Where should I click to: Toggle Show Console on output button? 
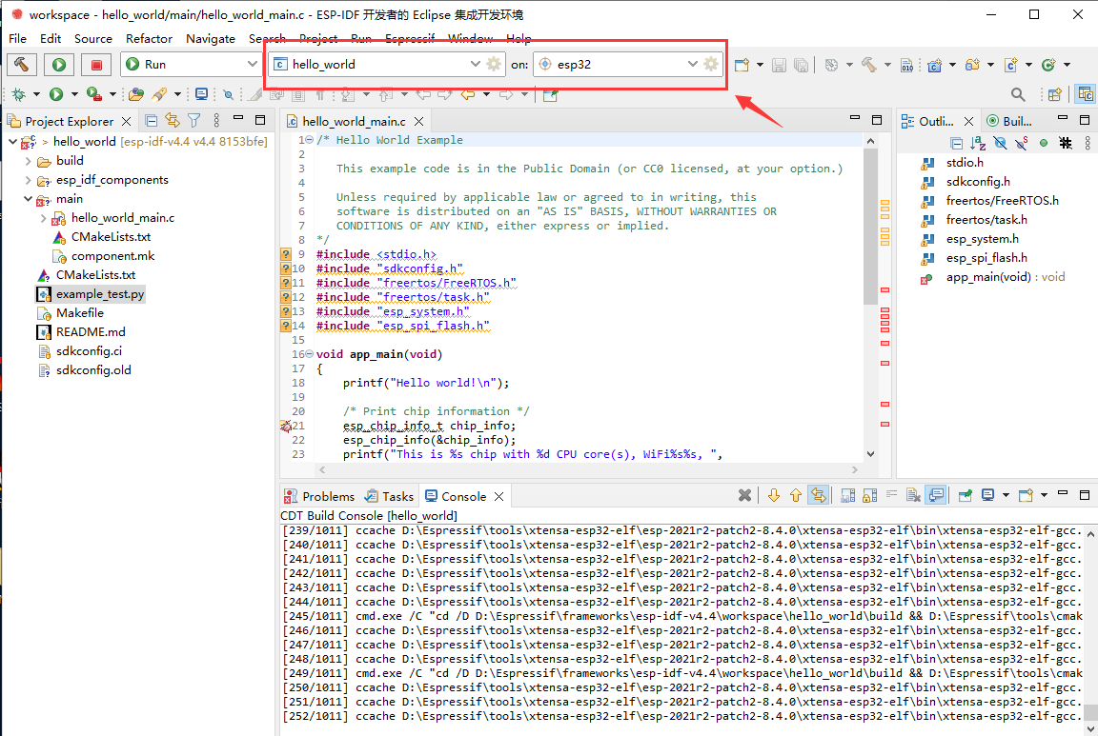[x=936, y=495]
